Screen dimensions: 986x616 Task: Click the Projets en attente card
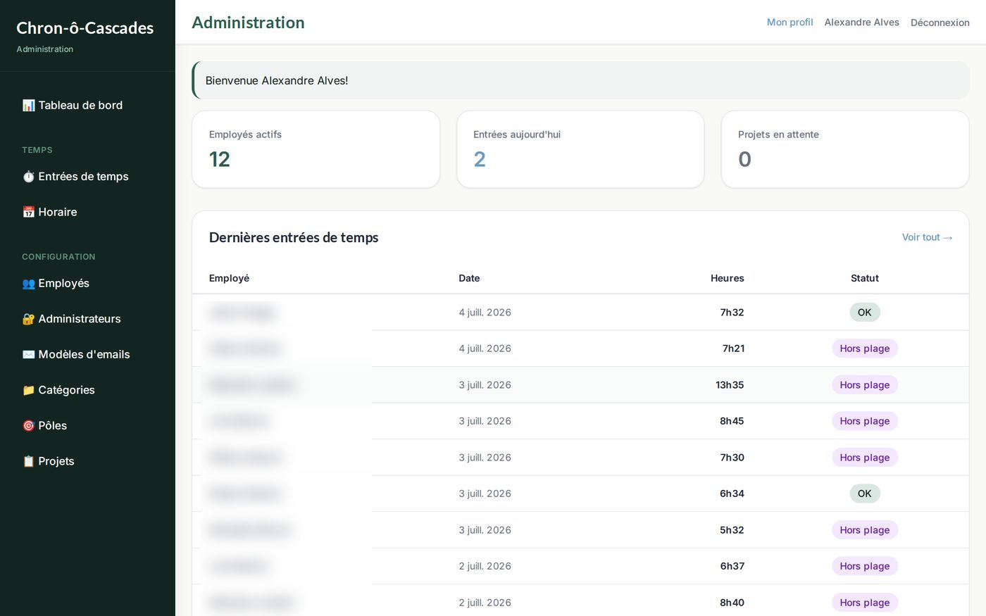(845, 149)
